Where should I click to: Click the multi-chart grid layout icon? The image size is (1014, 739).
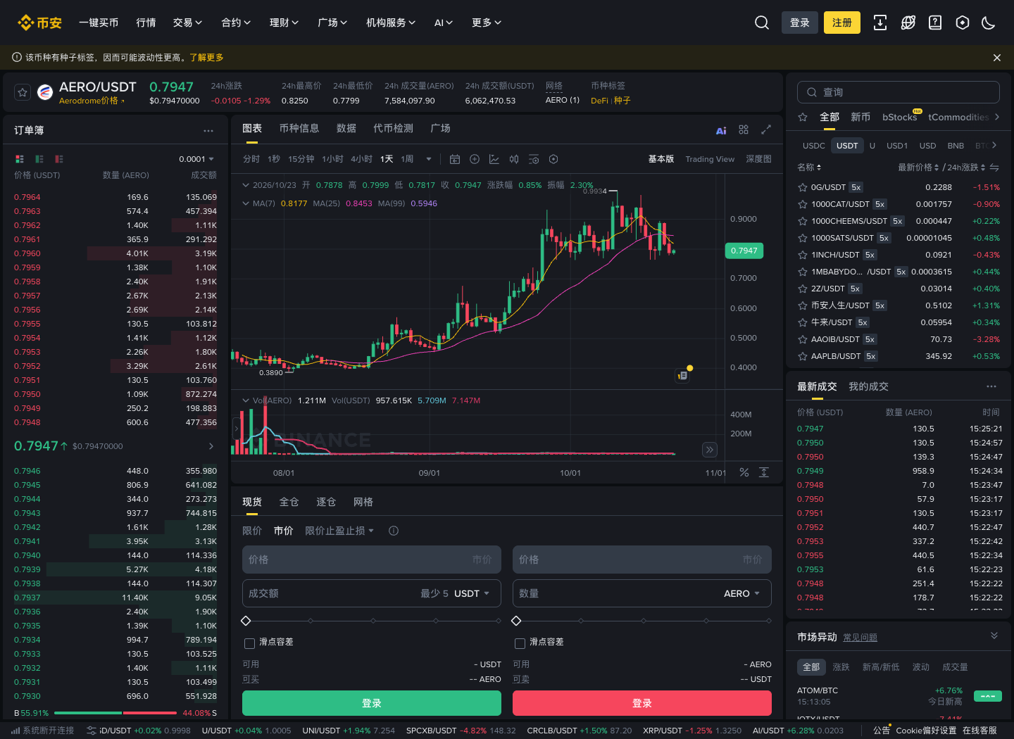744,130
